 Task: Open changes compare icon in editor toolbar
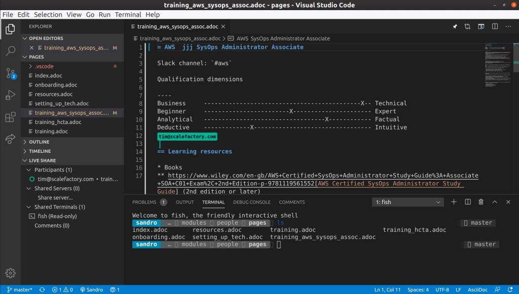coord(467,26)
